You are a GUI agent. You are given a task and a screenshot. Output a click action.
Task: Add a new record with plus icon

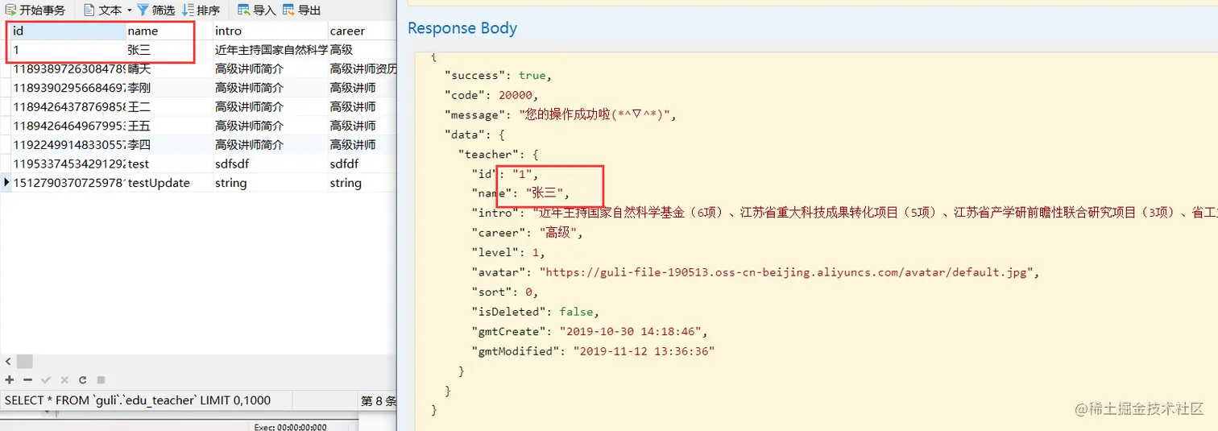pyautogui.click(x=10, y=379)
